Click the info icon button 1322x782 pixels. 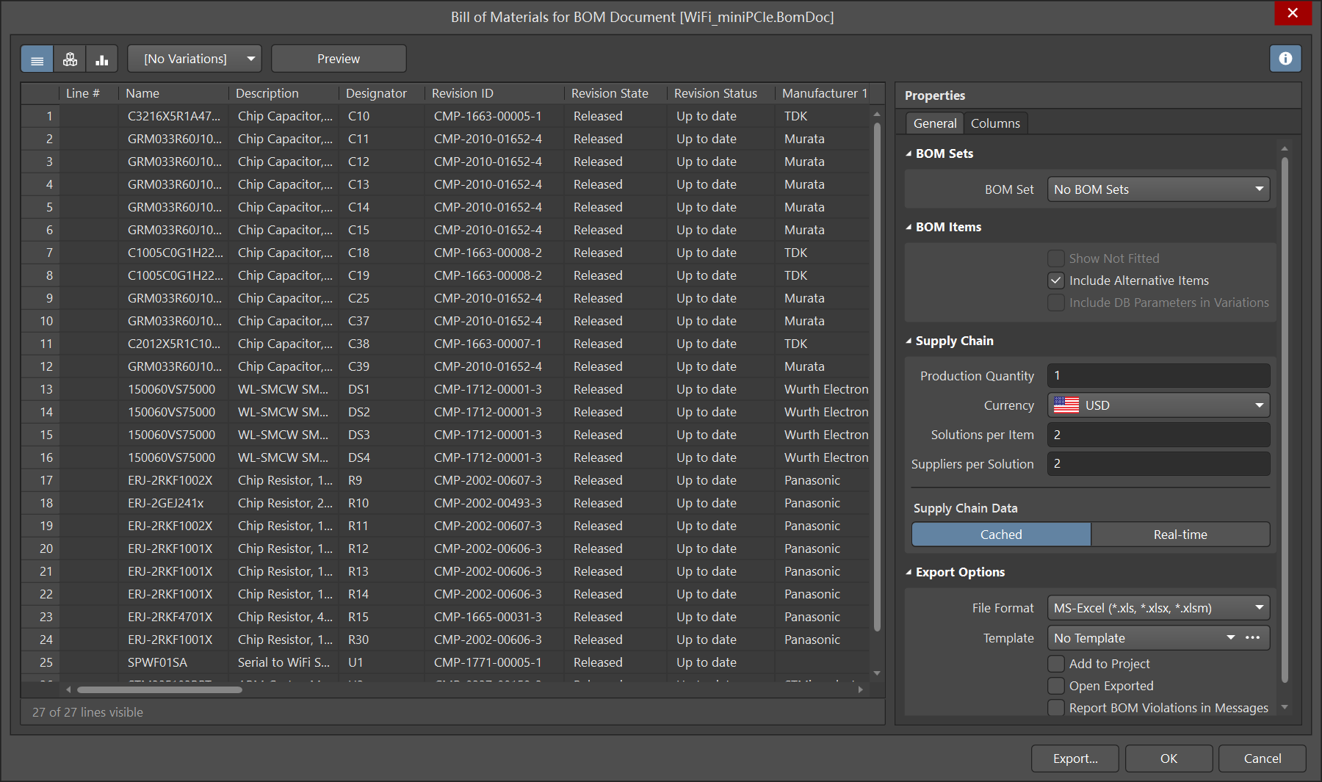coord(1285,59)
